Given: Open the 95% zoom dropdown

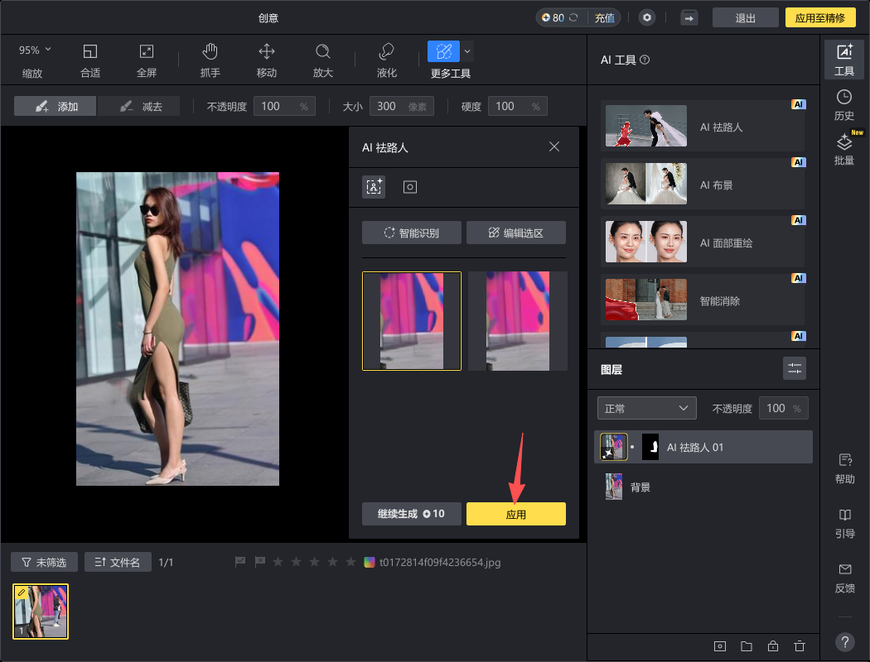Looking at the screenshot, I should (x=35, y=50).
